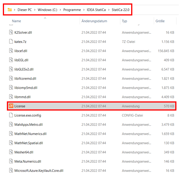Screen dimensions: 181x179
Task: Expand the chevron after Programme breadcrumb
Action: click(x=84, y=10)
